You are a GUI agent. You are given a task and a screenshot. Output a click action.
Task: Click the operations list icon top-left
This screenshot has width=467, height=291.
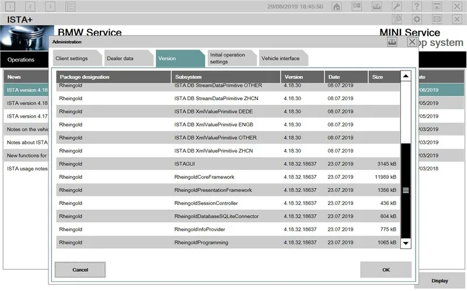point(70,6)
